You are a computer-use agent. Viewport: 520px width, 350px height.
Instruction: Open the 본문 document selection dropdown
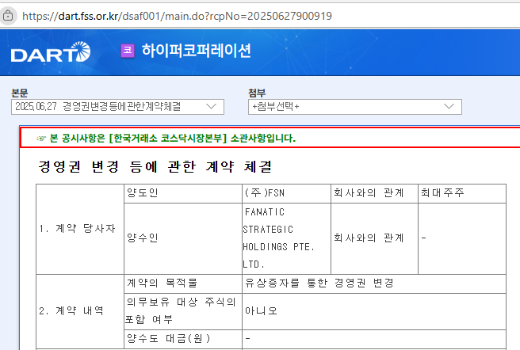click(x=117, y=107)
